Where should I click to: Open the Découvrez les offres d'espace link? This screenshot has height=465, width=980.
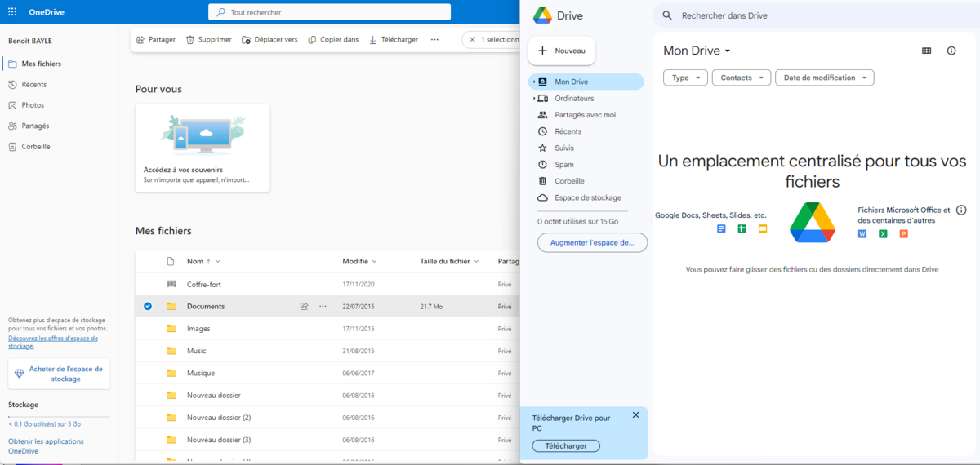[x=53, y=342]
